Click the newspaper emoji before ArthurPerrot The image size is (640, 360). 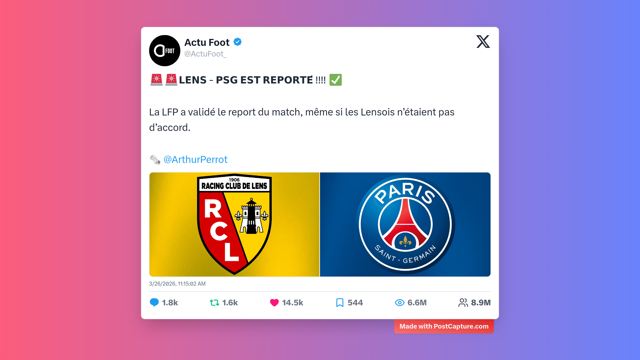point(155,160)
